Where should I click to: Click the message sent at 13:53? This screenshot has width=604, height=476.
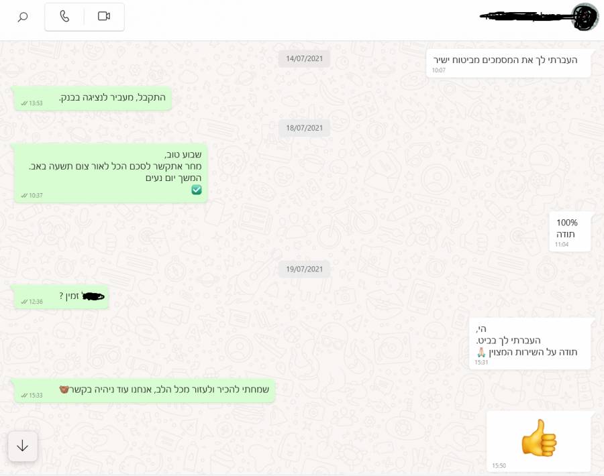[93, 99]
